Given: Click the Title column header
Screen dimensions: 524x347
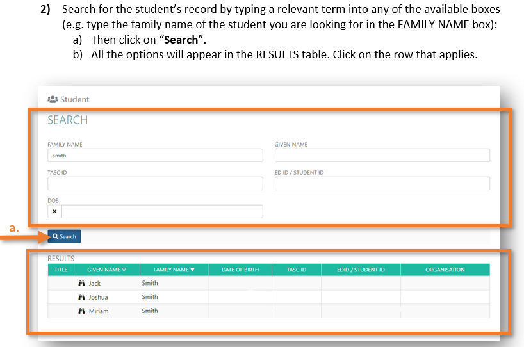Looking at the screenshot, I should coord(61,270).
